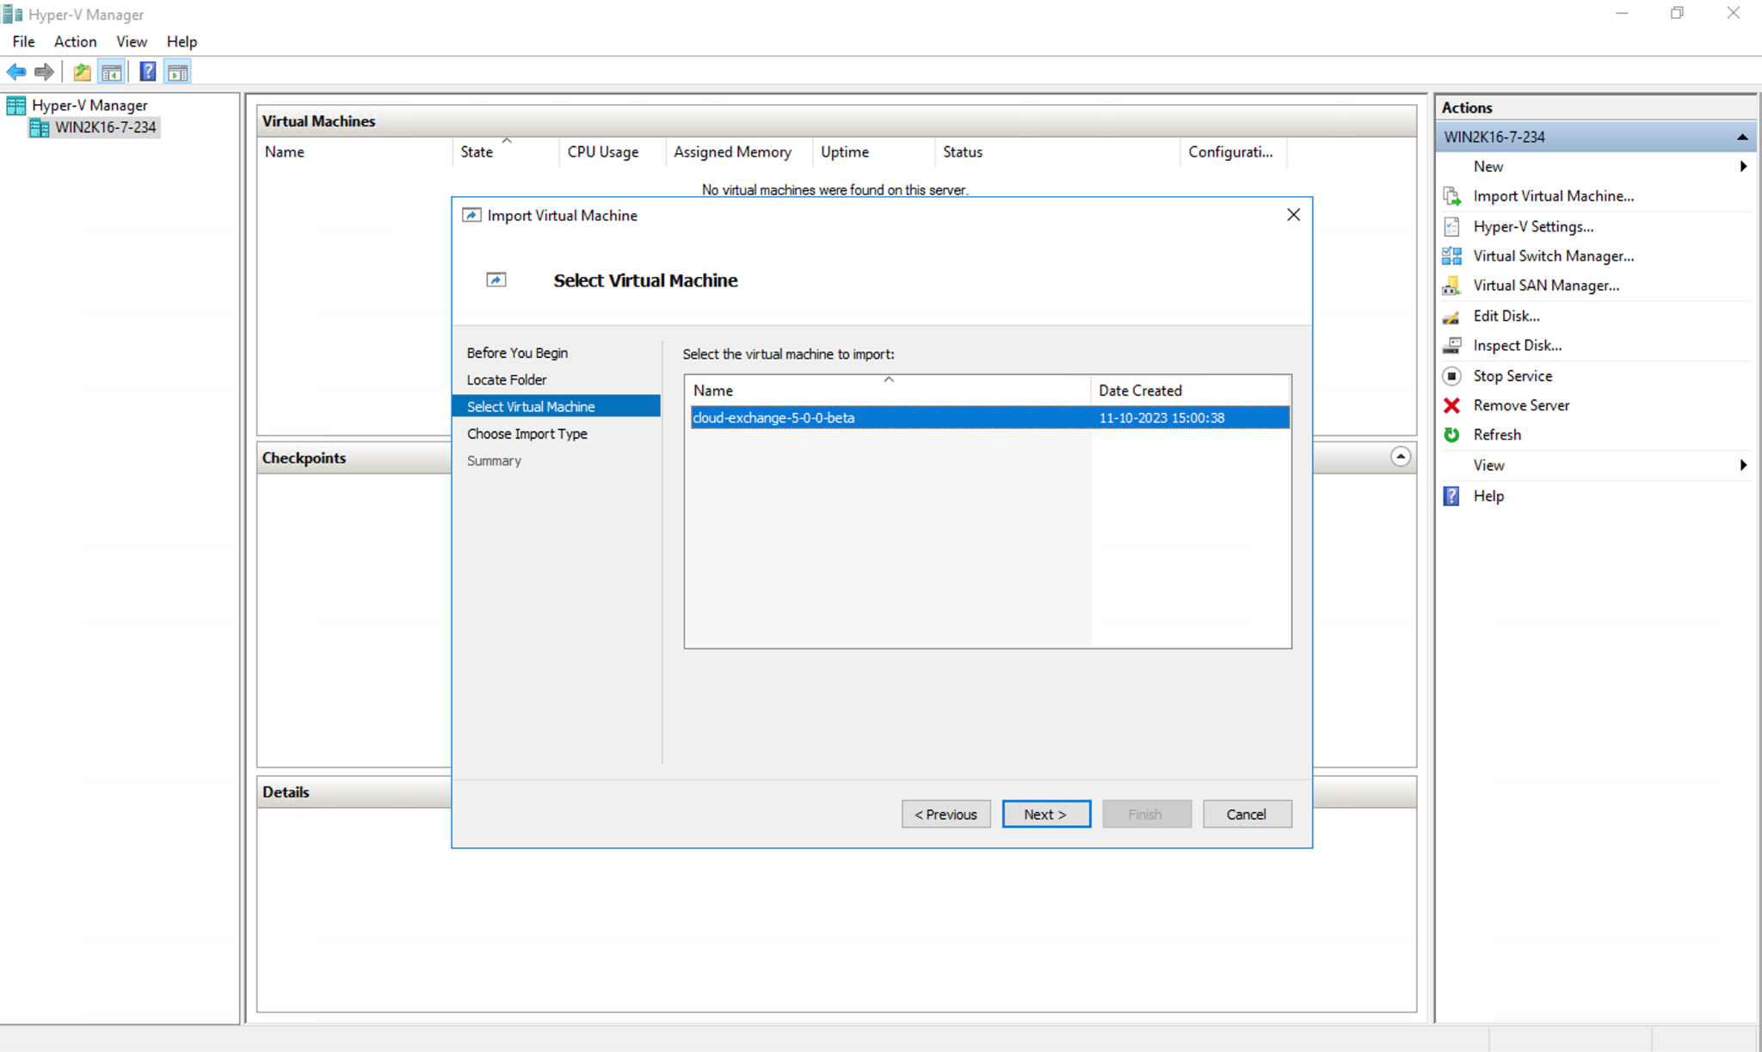Select WIN2K16-7-234 server in tree
Image resolution: width=1762 pixels, height=1052 pixels.
coord(105,127)
